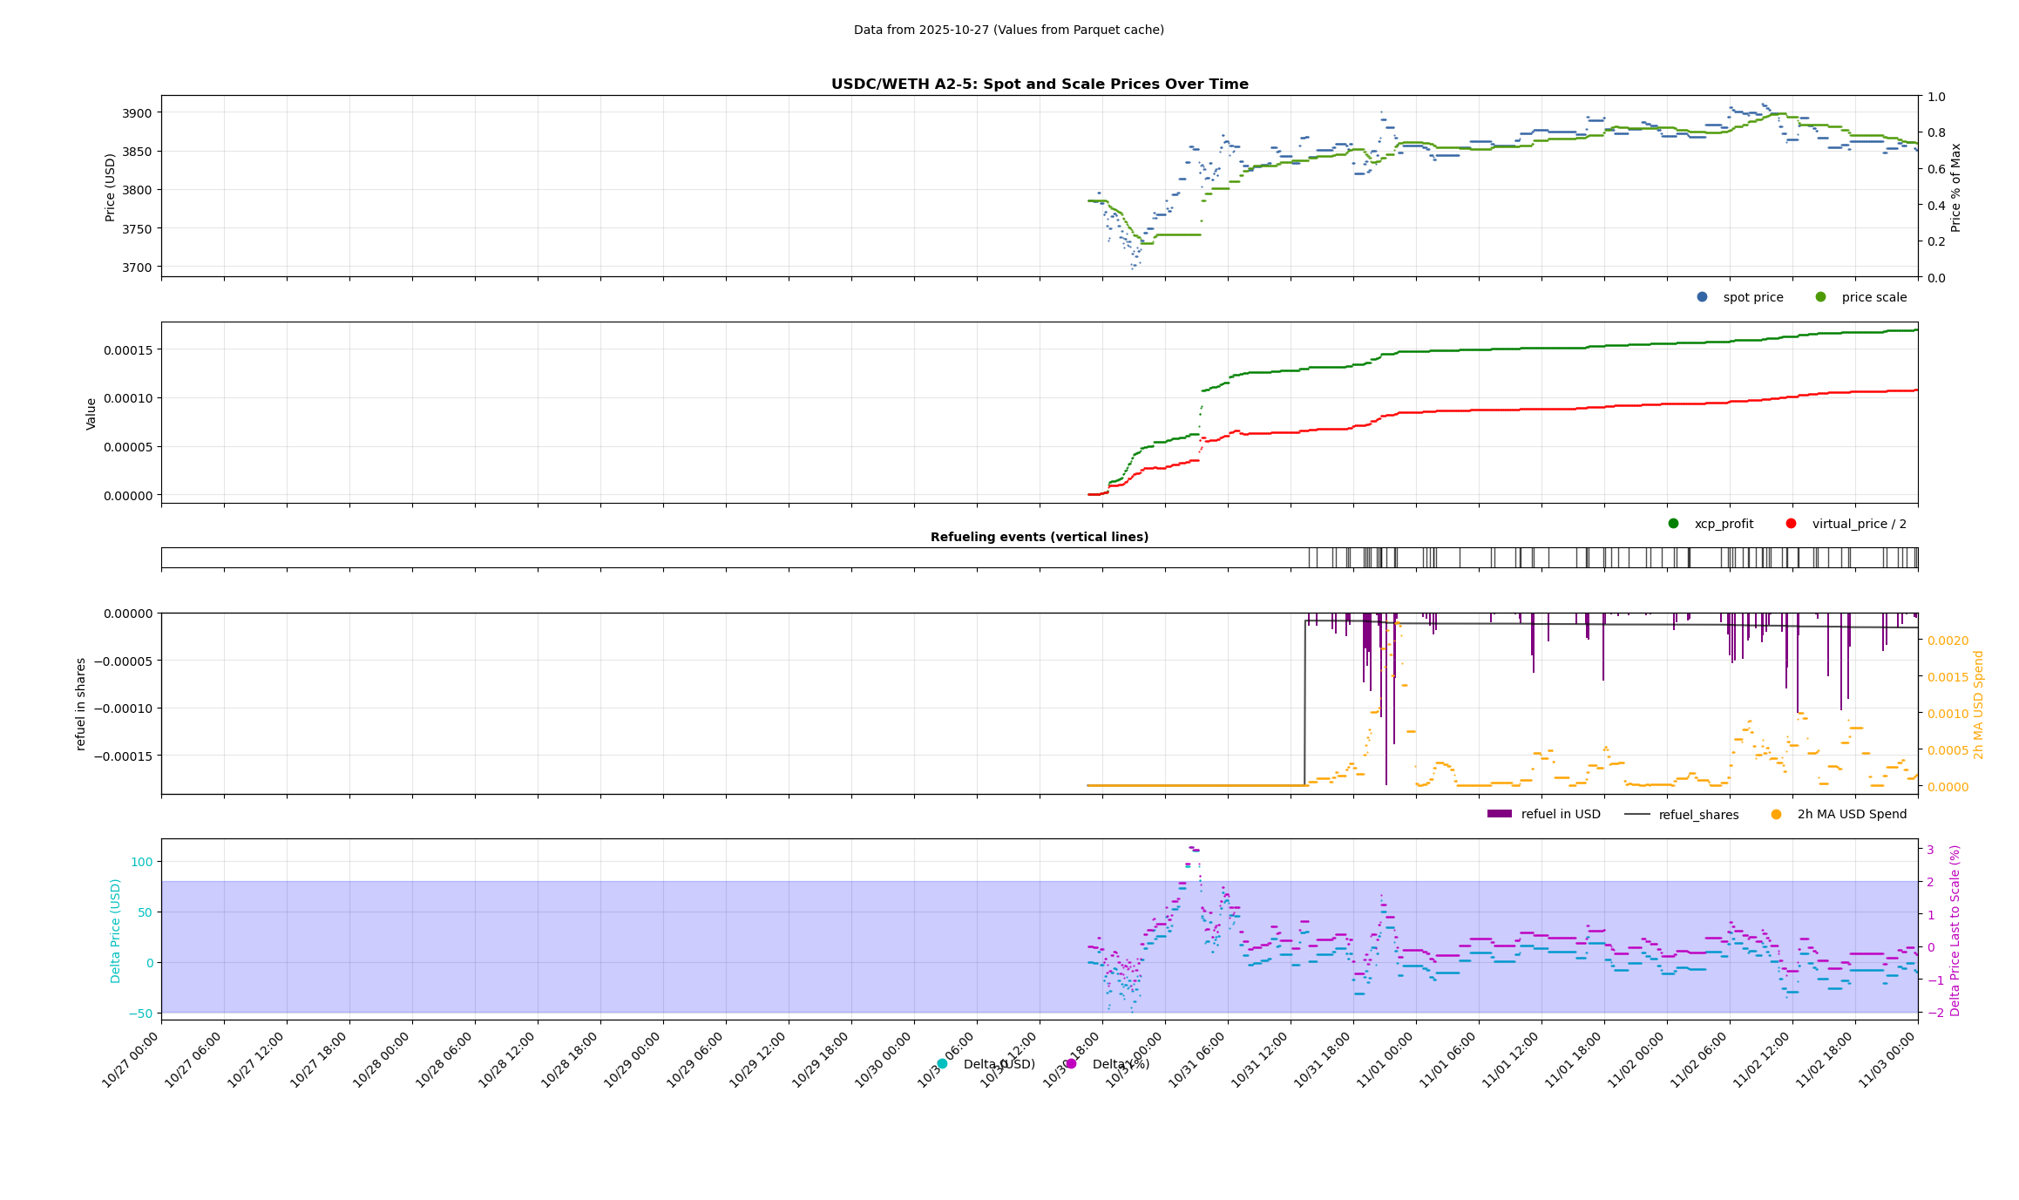Click the blue spot price legend marker

1702,297
